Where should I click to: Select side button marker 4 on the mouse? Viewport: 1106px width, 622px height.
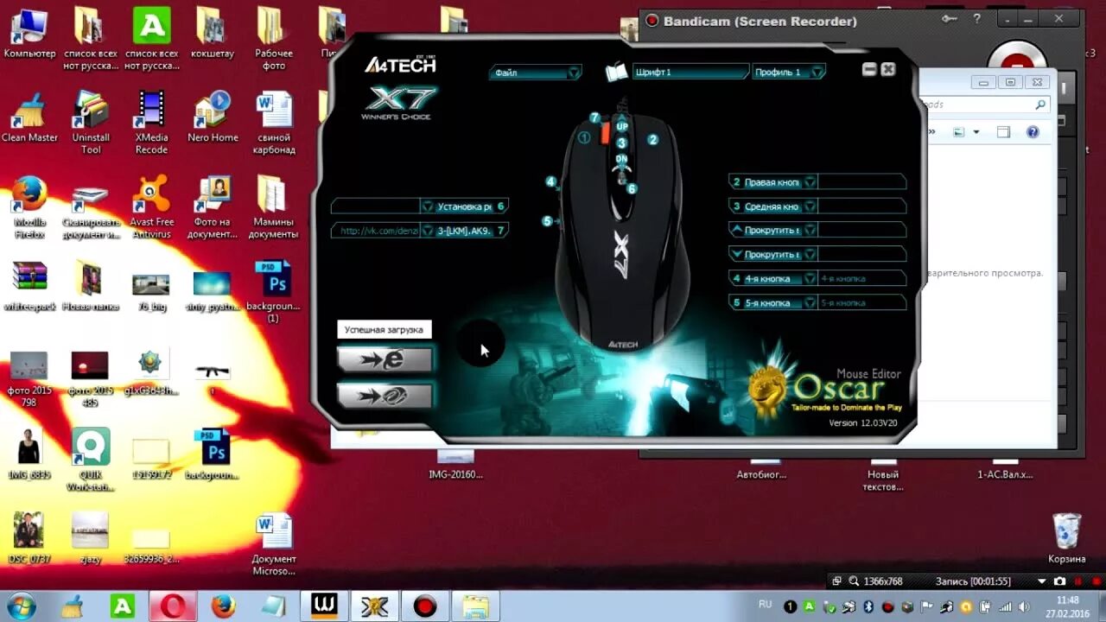[550, 181]
